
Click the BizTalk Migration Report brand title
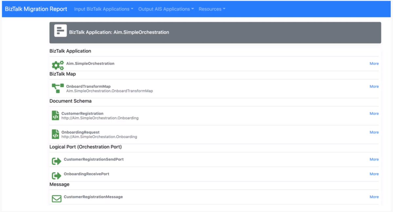36,9
